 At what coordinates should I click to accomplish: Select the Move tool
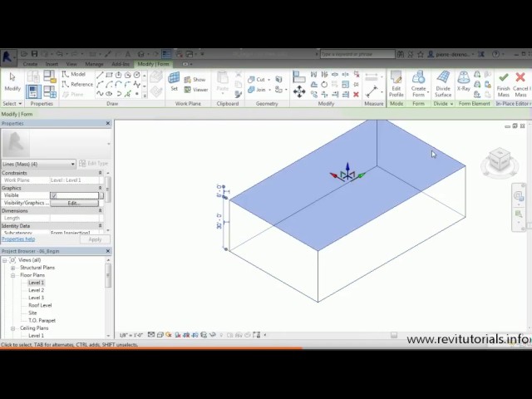pos(299,91)
